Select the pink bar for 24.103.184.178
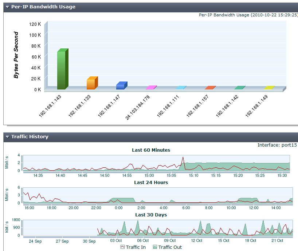This screenshot has height=251, width=298. 151,88
